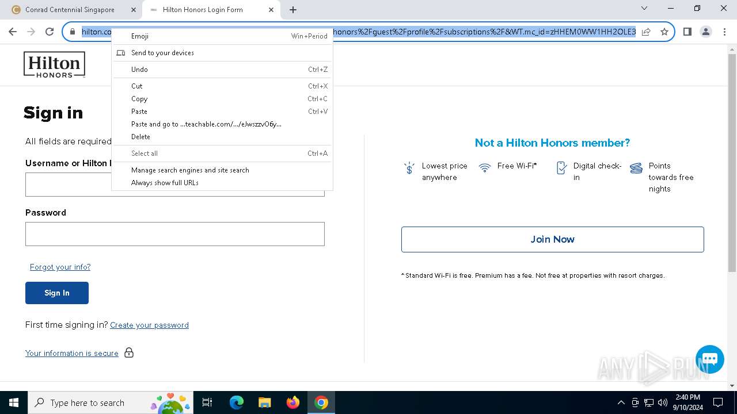Close the Hilton Honors Login Form tab

click(x=271, y=10)
